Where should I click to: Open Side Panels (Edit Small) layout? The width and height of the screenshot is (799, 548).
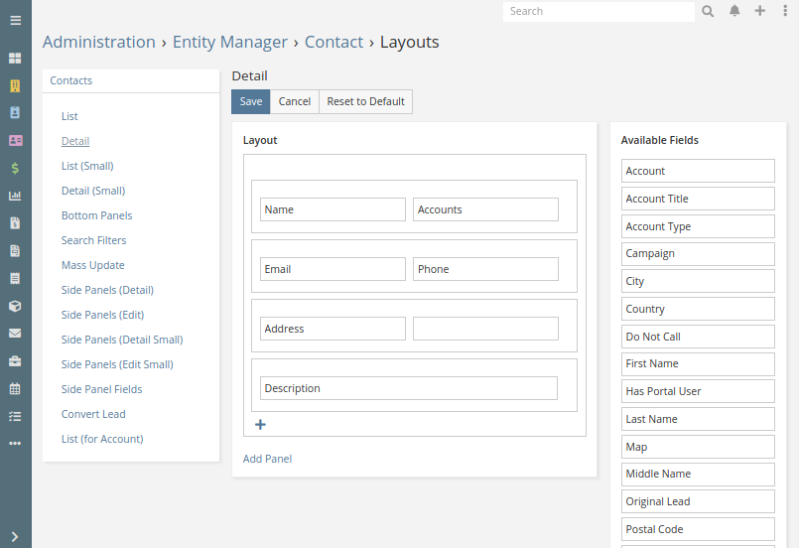[x=118, y=364]
